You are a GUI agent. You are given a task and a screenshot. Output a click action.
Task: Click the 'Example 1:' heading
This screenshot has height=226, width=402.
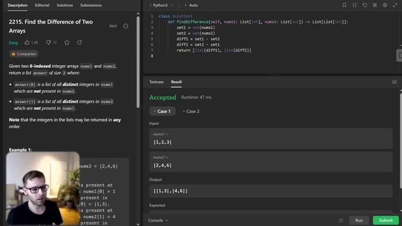coord(20,150)
